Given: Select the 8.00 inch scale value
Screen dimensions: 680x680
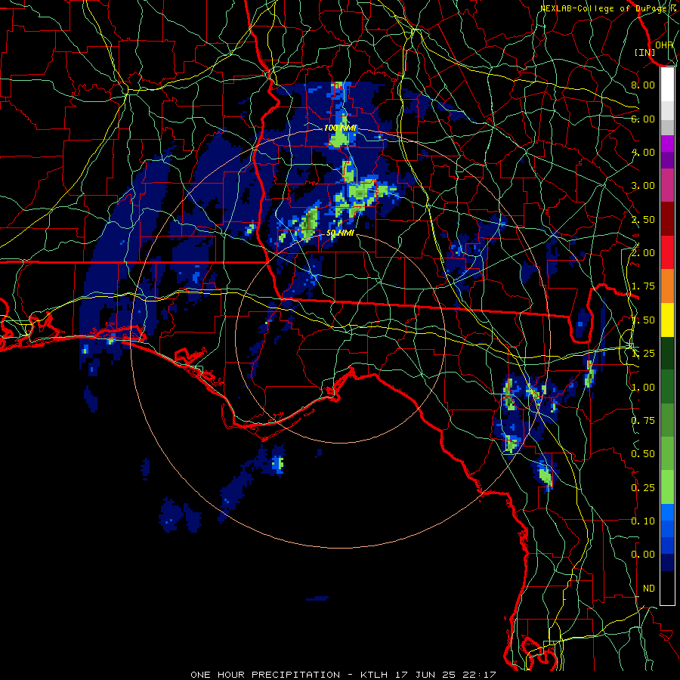Looking at the screenshot, I should click(x=643, y=85).
